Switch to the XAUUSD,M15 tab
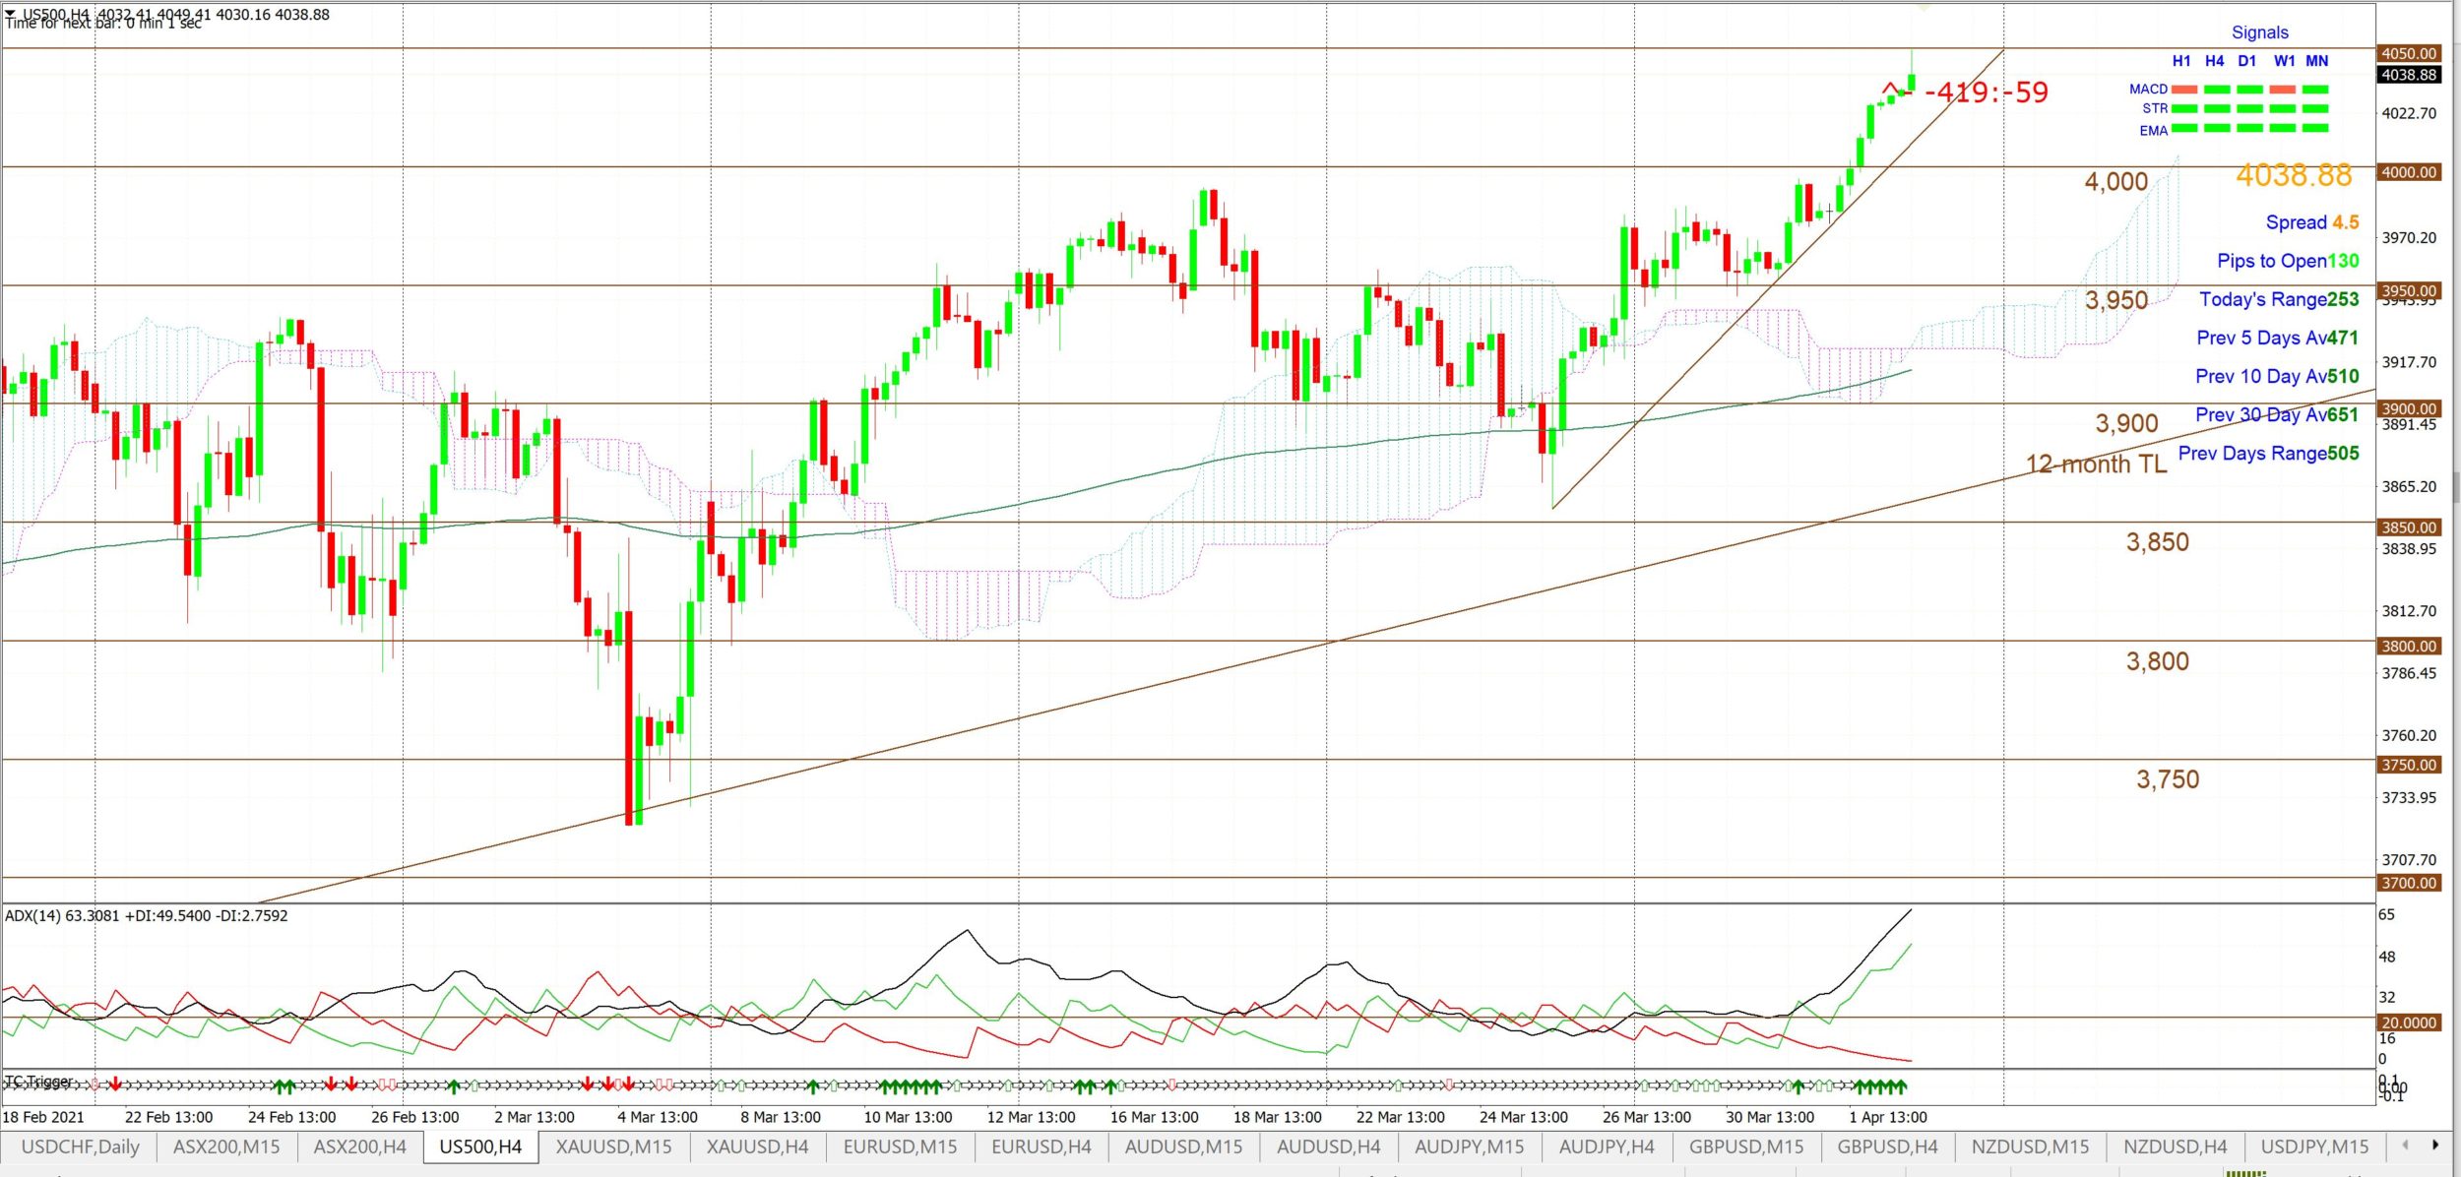 613,1146
